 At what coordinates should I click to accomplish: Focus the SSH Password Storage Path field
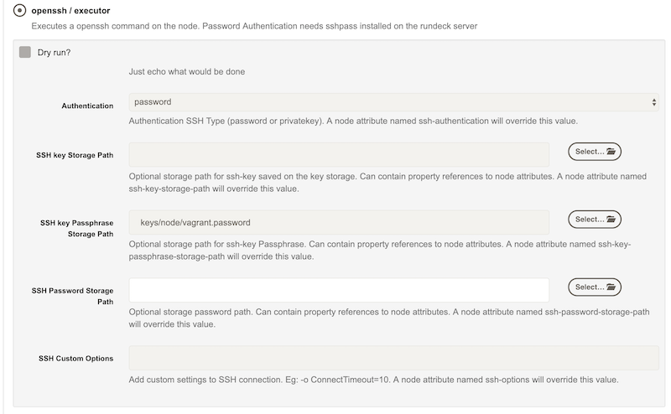click(339, 290)
